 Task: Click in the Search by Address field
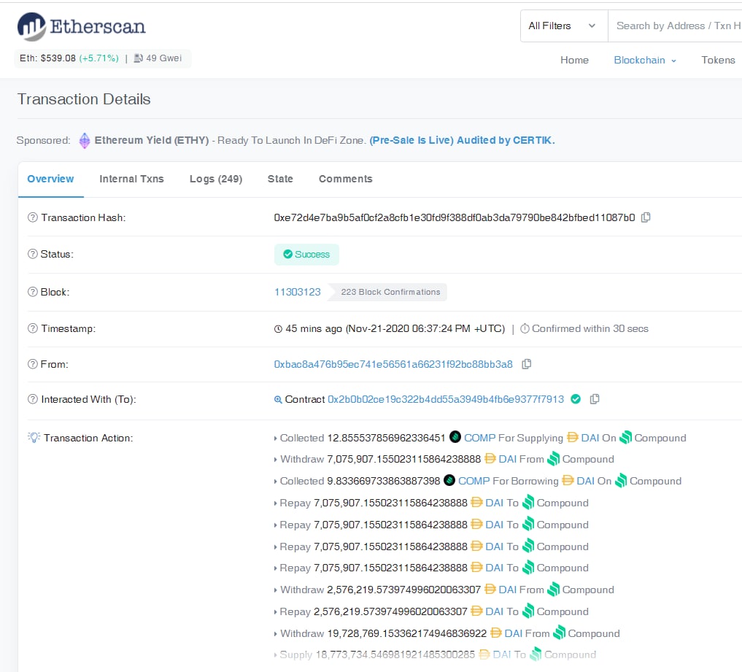[x=676, y=26]
